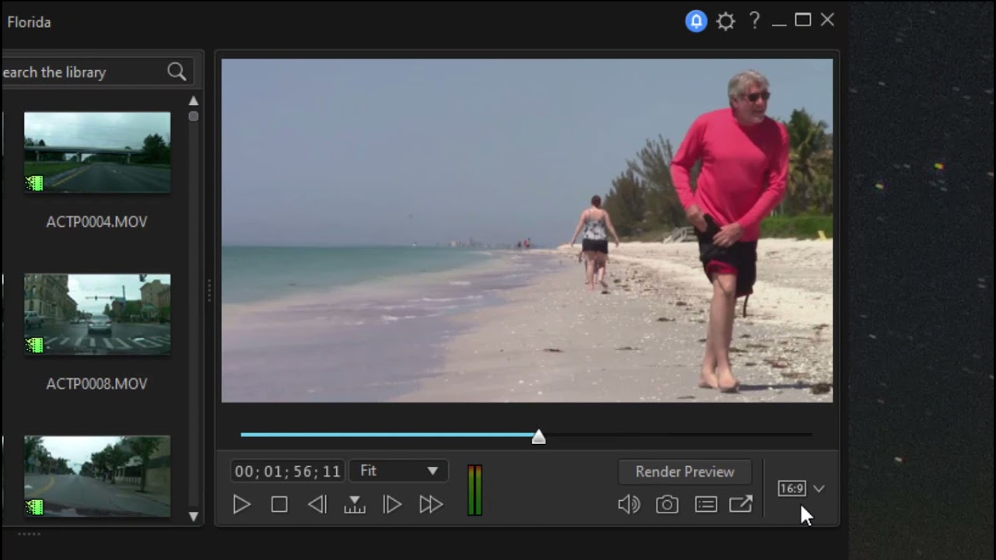996x560 pixels.
Task: Undock the preview window
Action: point(741,504)
